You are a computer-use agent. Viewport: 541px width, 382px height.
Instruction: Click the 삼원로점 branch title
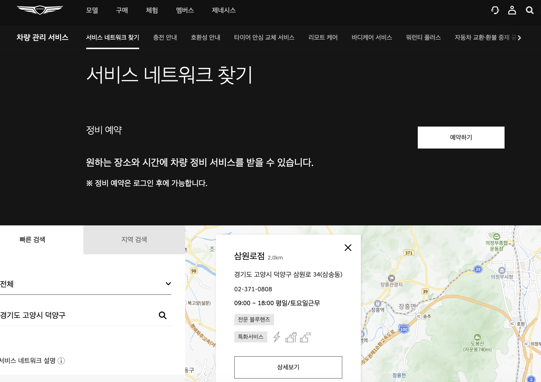click(x=249, y=256)
